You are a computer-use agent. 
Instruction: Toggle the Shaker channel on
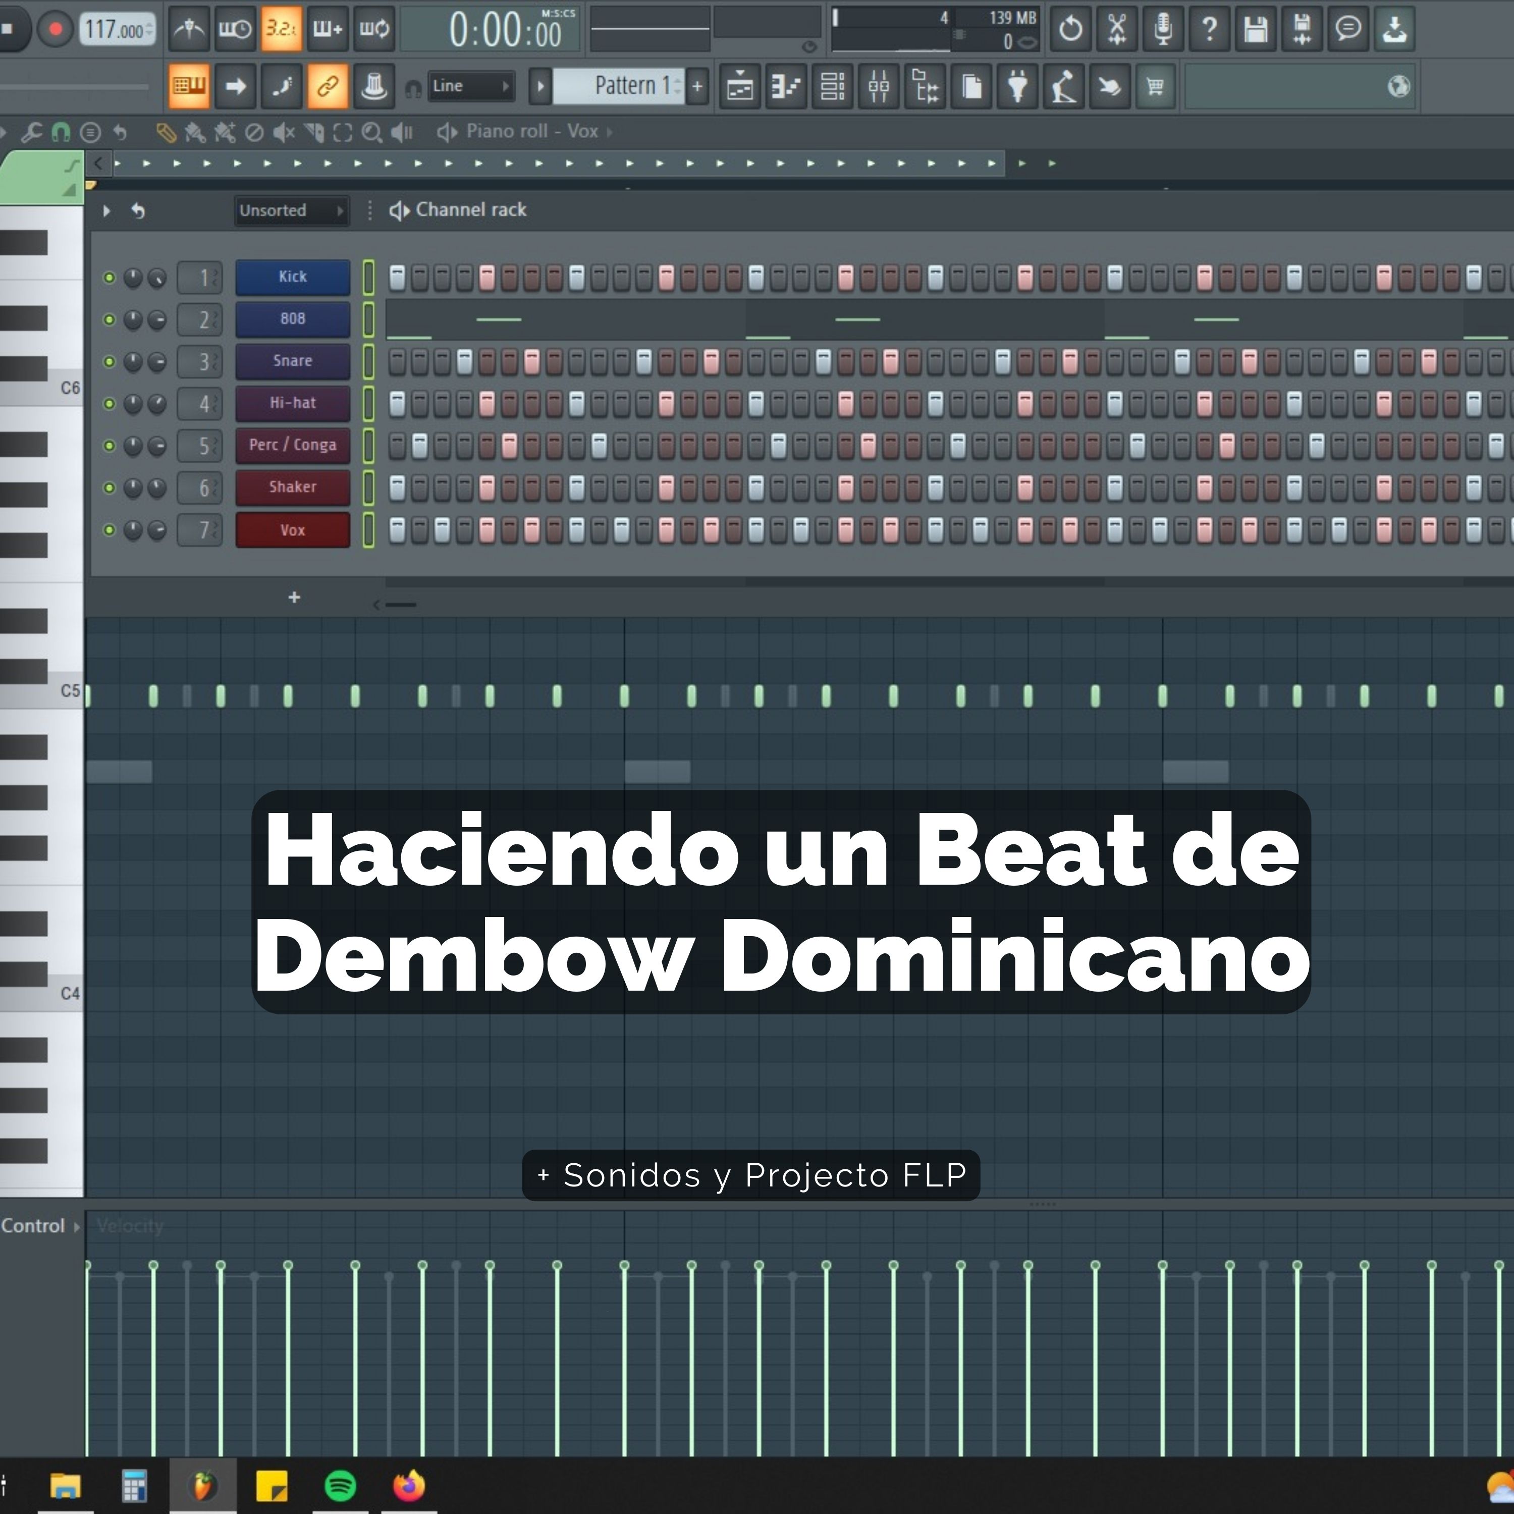[111, 488]
